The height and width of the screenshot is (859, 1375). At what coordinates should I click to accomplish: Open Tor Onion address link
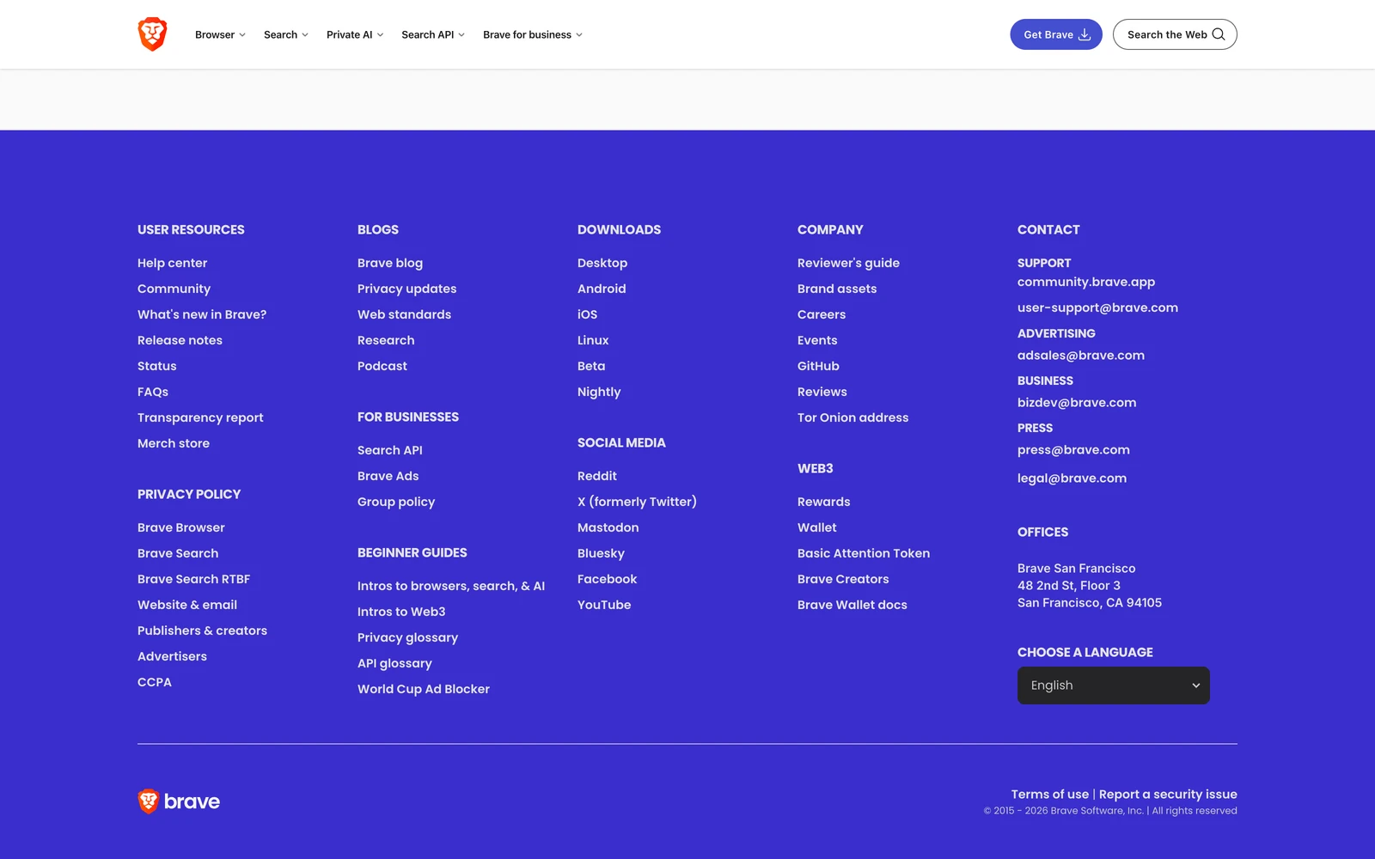852,417
